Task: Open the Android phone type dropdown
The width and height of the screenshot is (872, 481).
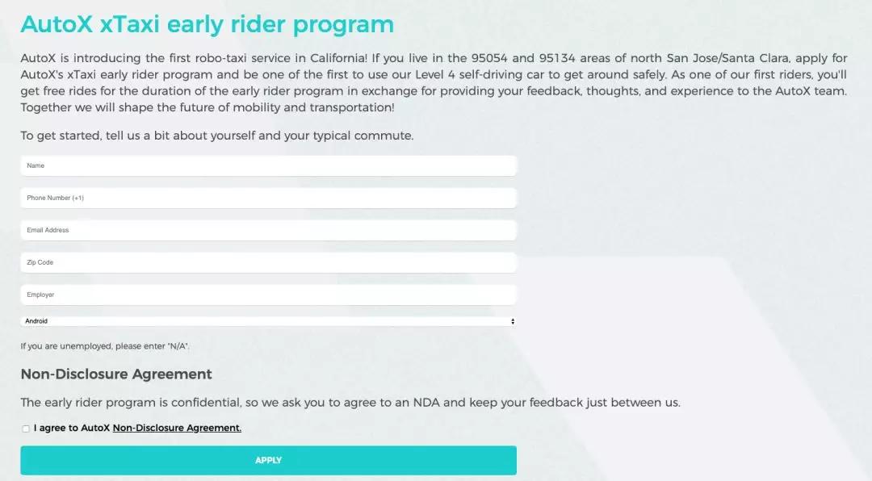Action: [266, 321]
